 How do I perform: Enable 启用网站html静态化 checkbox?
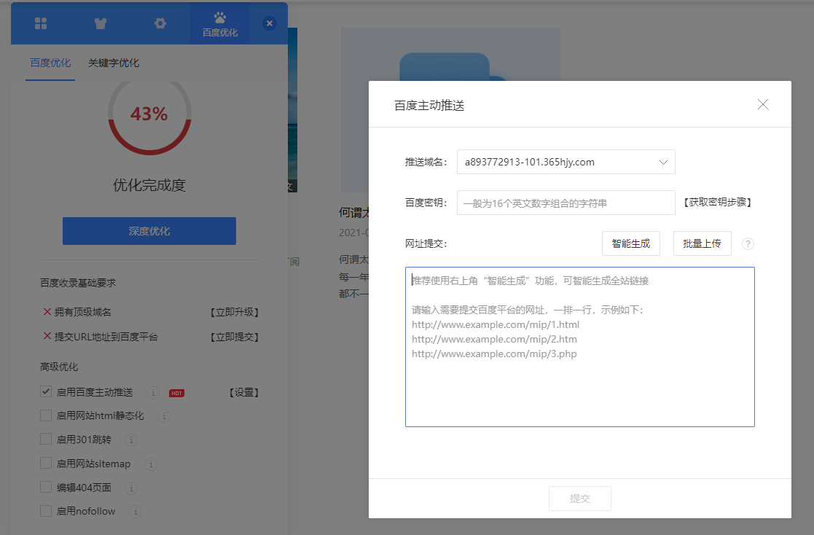click(46, 415)
